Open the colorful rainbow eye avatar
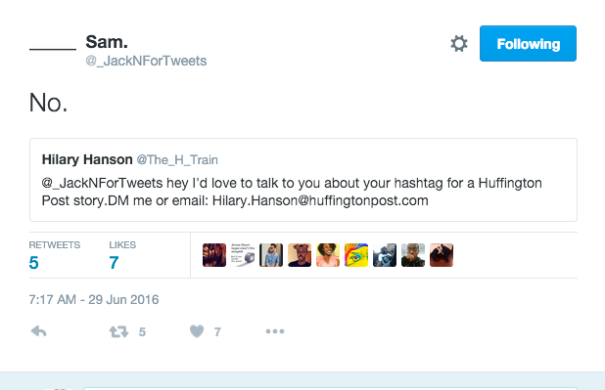 [x=356, y=255]
